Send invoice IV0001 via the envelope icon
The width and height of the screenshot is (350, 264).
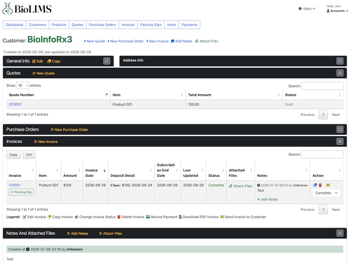[328, 185]
